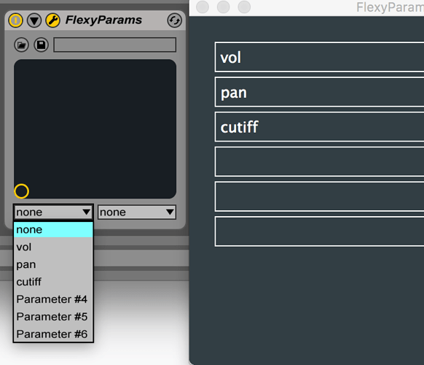Open the wrench edit button on FlexyParams
The width and height of the screenshot is (424, 365).
tap(52, 20)
